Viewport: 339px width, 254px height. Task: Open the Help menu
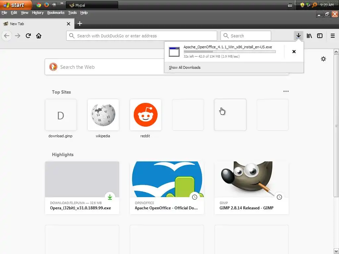(x=84, y=13)
